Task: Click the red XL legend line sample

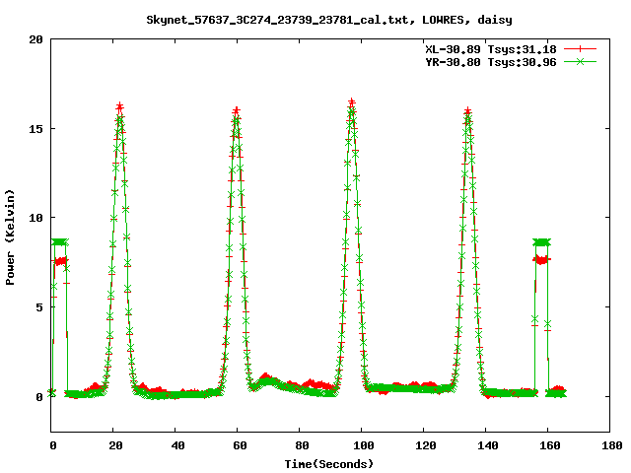Action: point(580,49)
